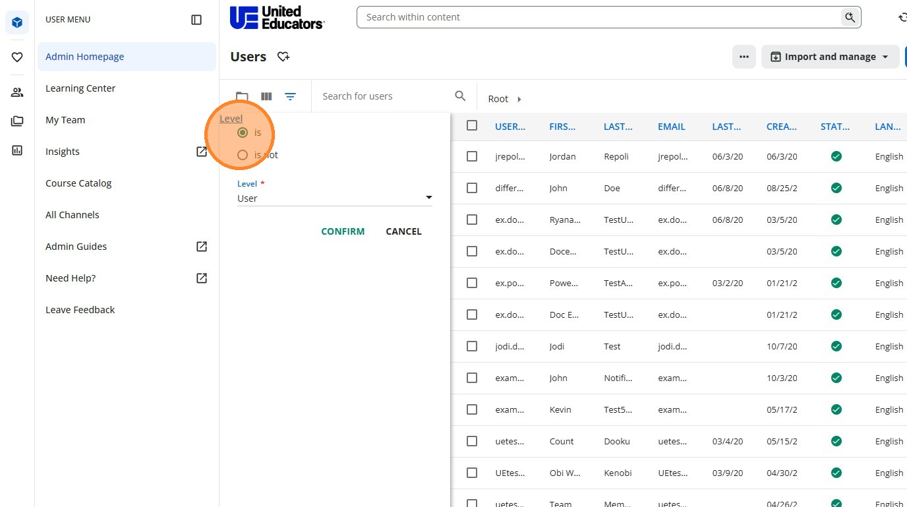This screenshot has width=907, height=507.
Task: Open Need Help? menu link
Action: [x=71, y=278]
